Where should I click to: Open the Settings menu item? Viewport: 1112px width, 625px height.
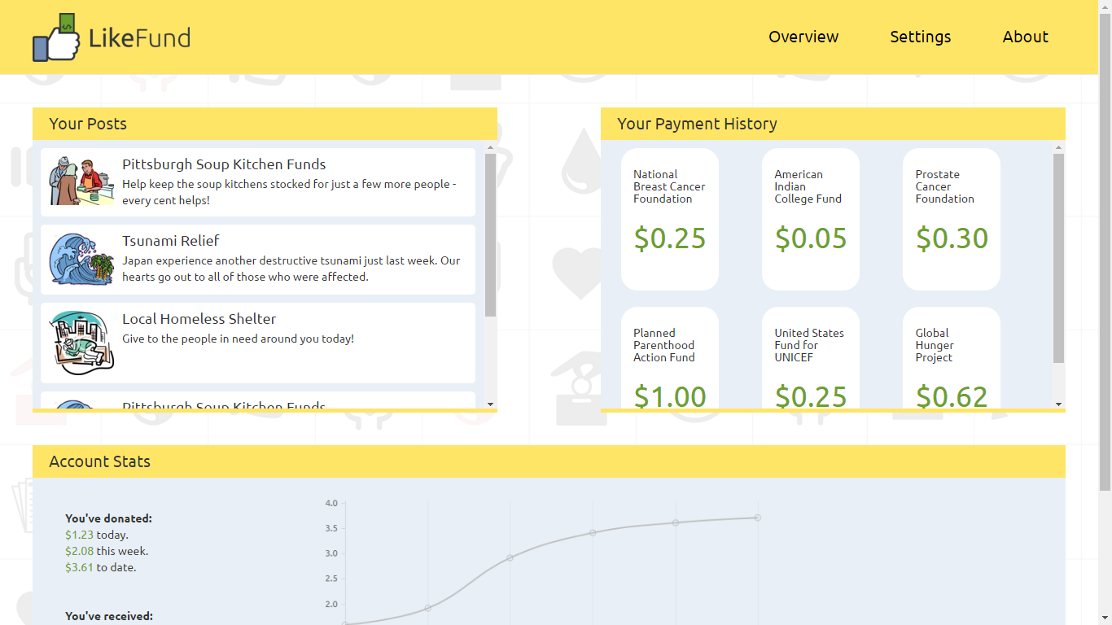click(921, 37)
